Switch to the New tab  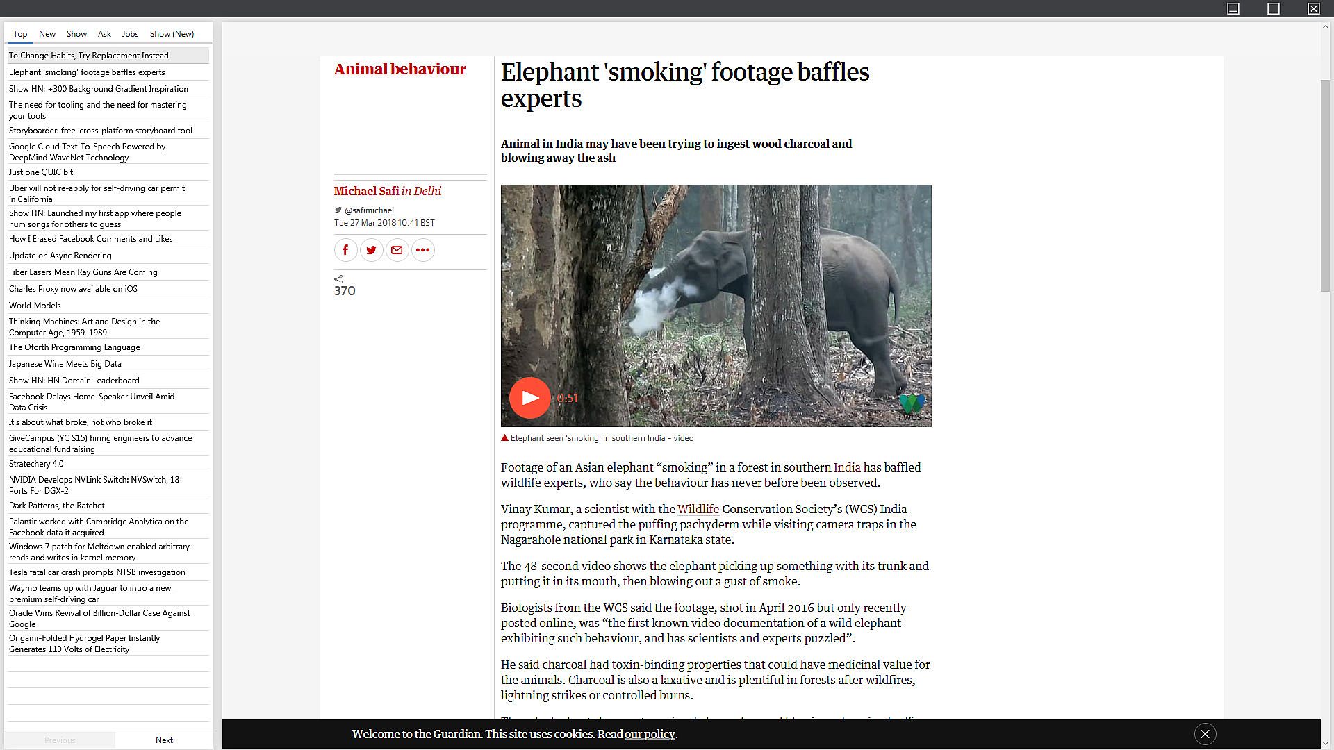[47, 34]
